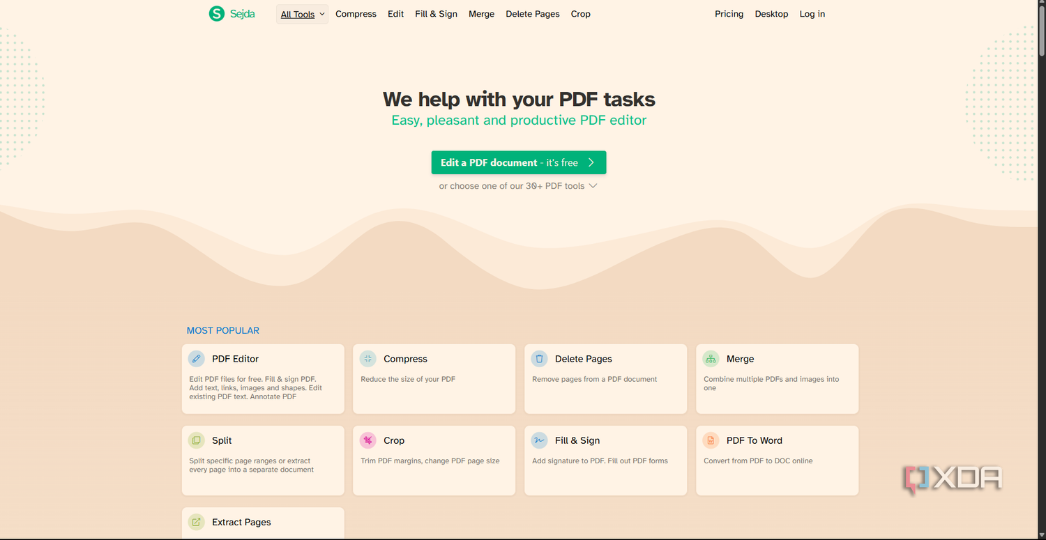This screenshot has height=540, width=1046.
Task: Click the Sejda brand name text
Action: 243,13
